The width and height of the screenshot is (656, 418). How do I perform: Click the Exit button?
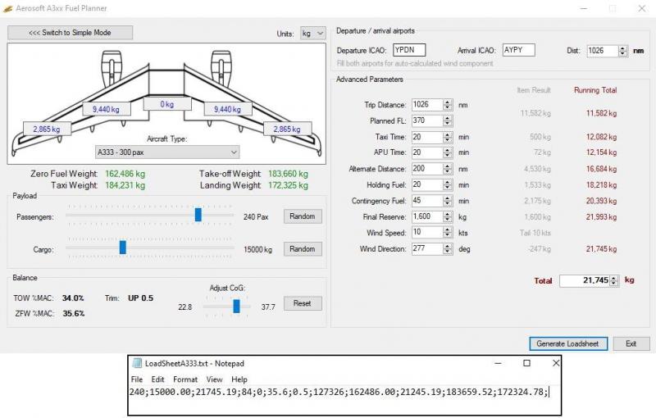(631, 343)
